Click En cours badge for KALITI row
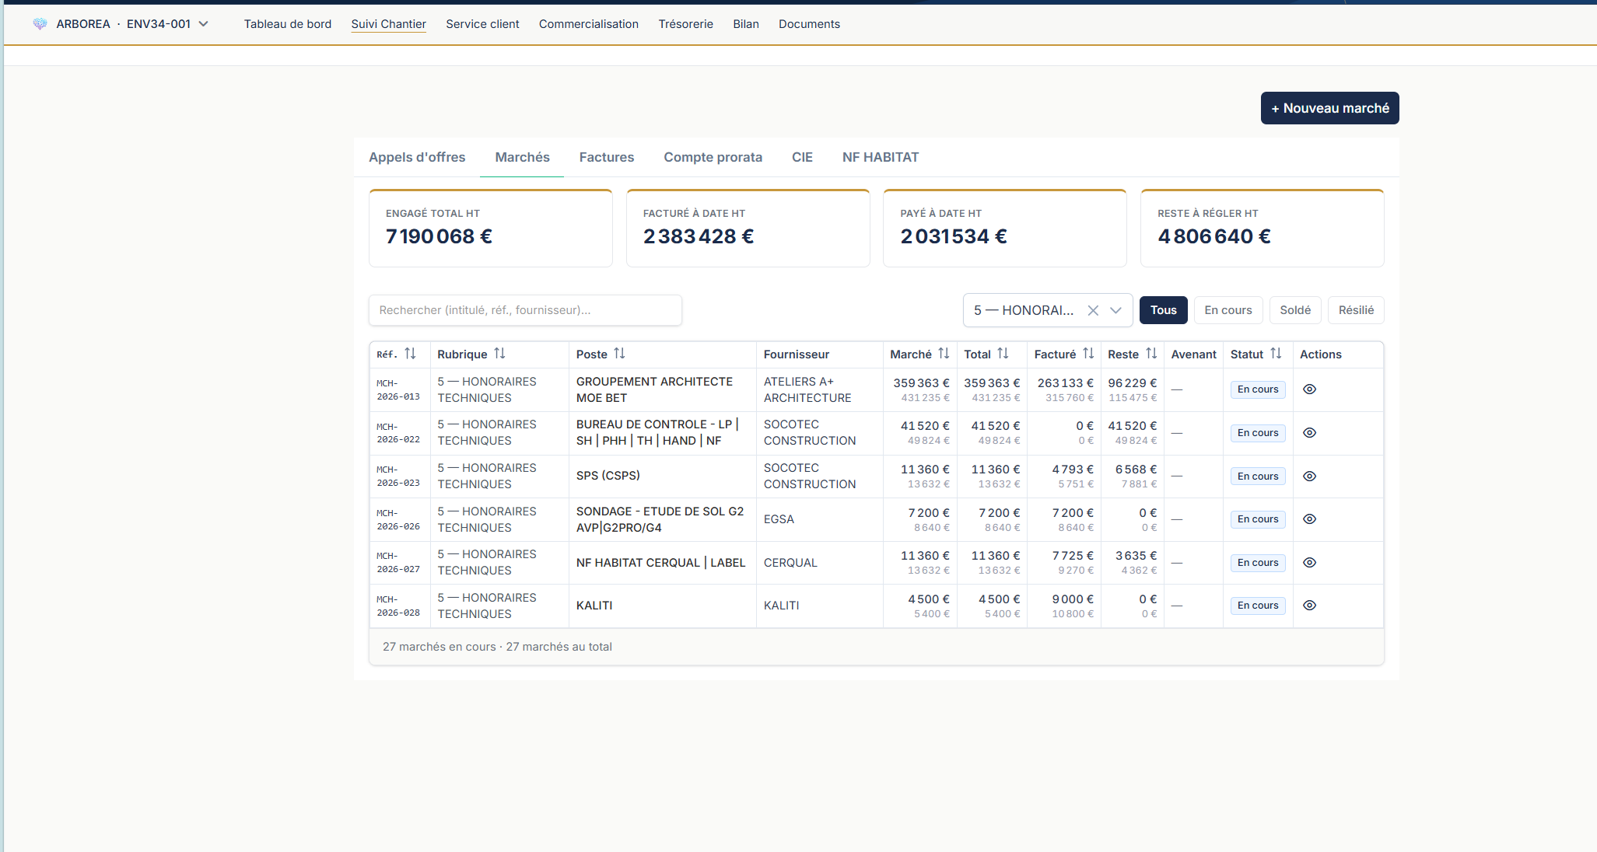The height and width of the screenshot is (852, 1597). [x=1258, y=606]
